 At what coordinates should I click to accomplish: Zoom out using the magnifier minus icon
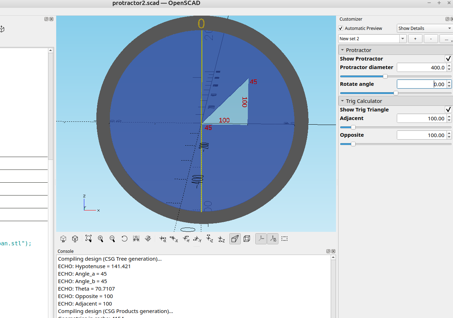112,239
